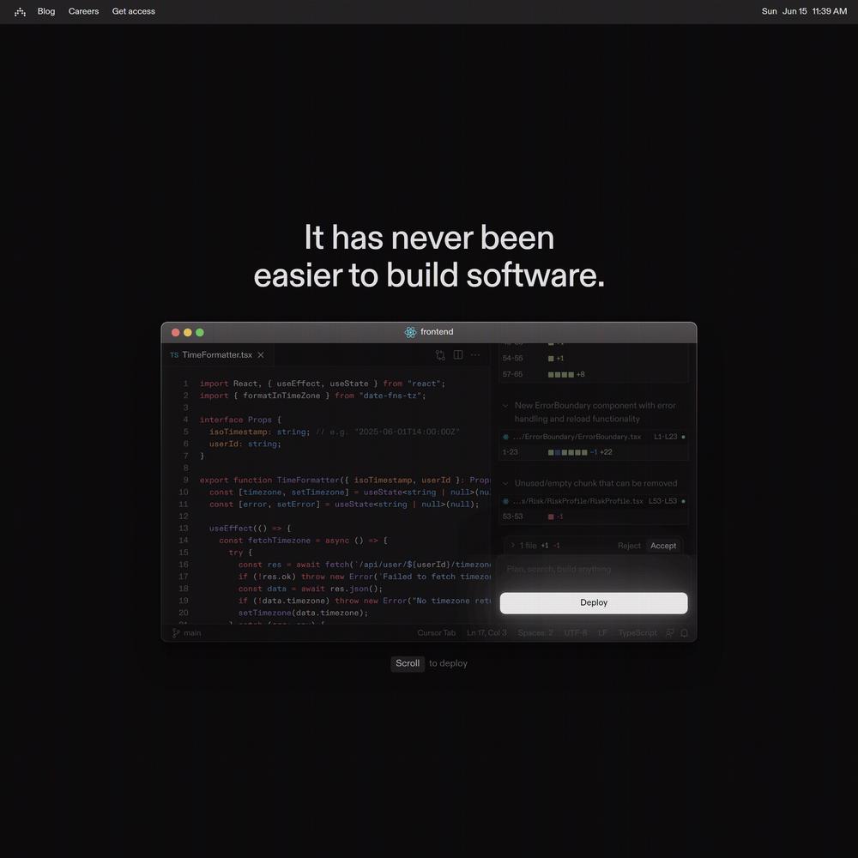
Task: Accept the proposed changes
Action: (x=663, y=546)
